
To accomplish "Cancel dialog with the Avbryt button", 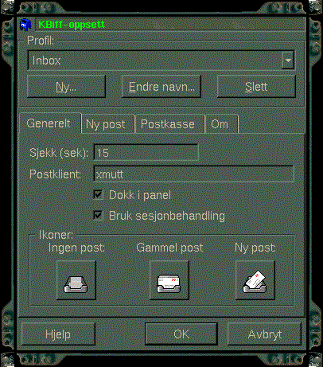I will (264, 334).
